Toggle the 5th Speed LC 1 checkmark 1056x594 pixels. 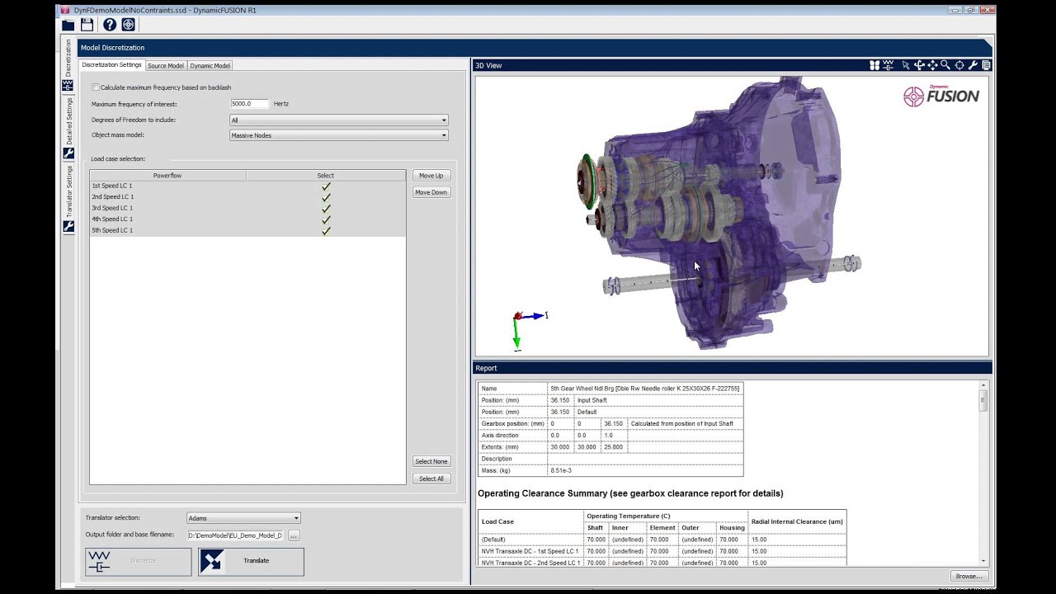(x=326, y=230)
